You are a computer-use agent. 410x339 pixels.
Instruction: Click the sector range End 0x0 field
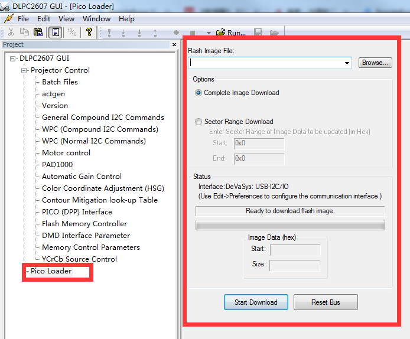(259, 159)
